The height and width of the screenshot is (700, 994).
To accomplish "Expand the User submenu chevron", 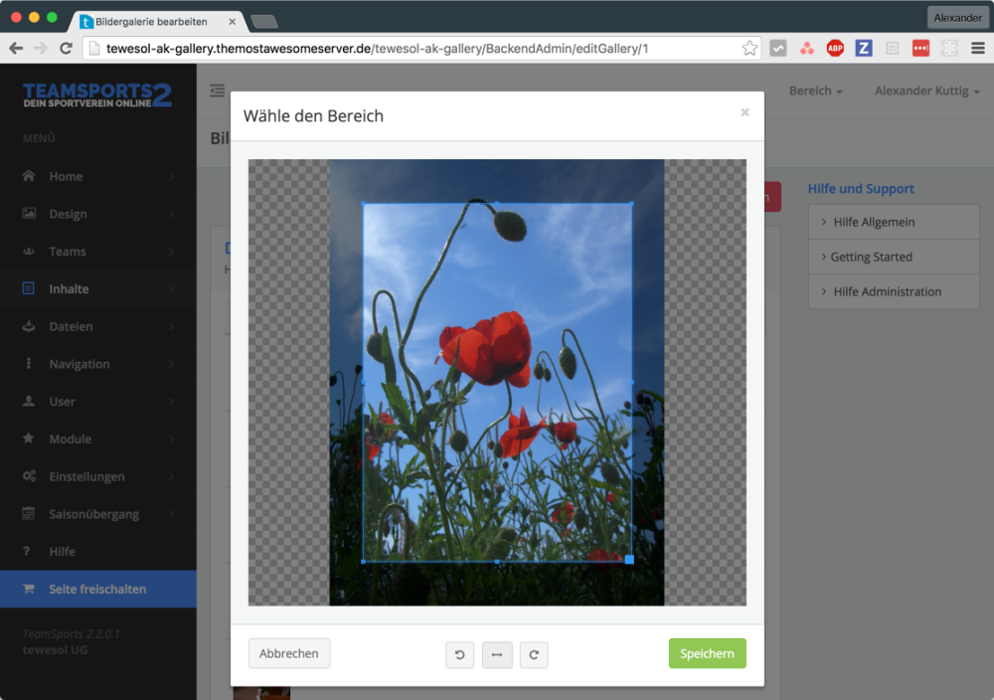I will tap(171, 402).
